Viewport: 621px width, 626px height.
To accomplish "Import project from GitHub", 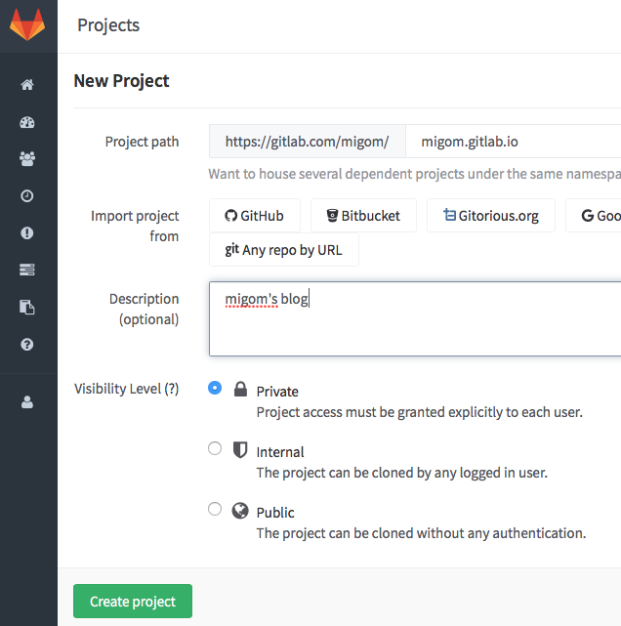I will 254,216.
